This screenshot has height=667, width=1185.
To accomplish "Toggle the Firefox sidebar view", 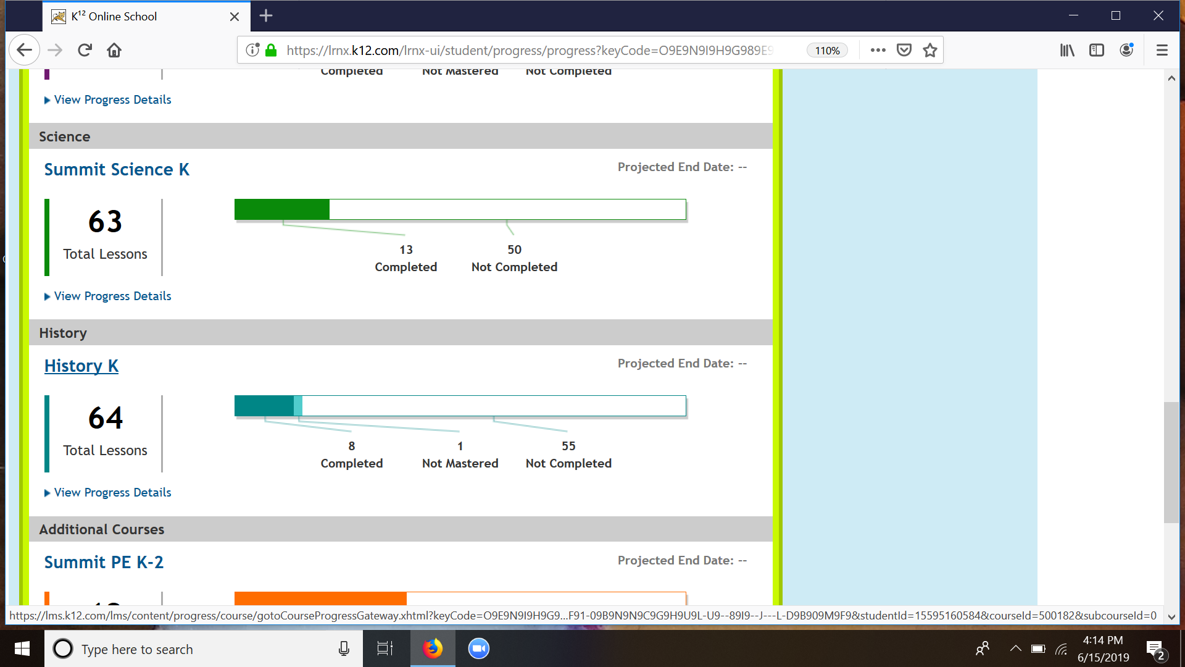I will tap(1097, 50).
